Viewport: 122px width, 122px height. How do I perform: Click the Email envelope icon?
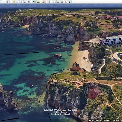(54, 2)
